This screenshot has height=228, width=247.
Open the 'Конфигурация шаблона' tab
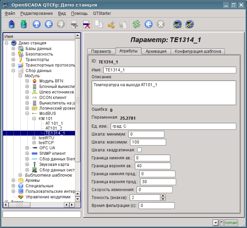pos(199,51)
